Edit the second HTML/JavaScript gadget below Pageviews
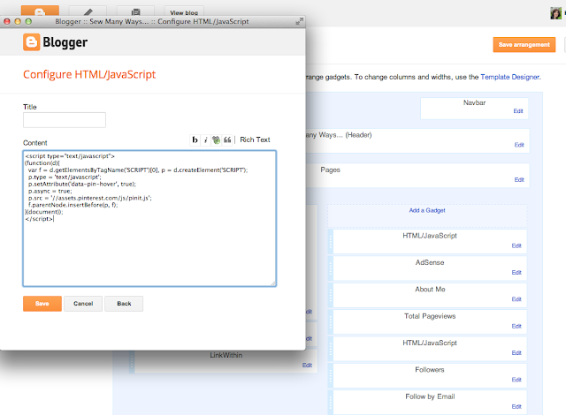The image size is (566, 415). click(516, 353)
